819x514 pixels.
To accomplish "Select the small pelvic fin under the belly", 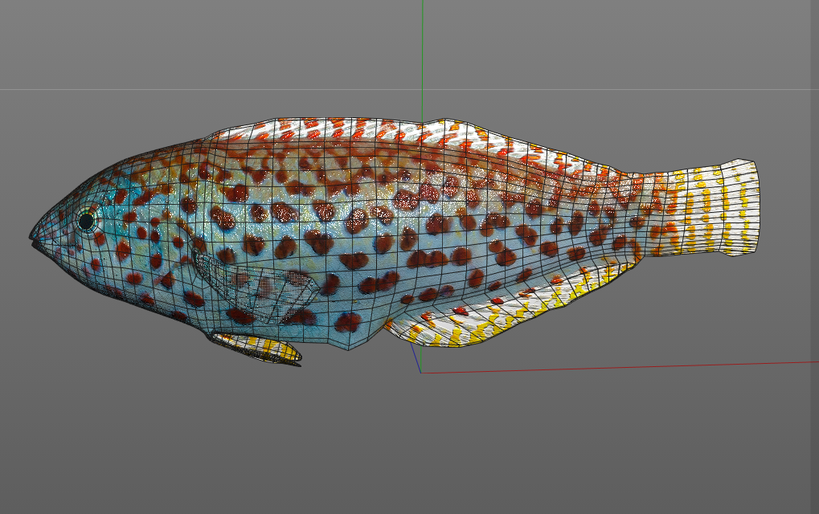I will pos(256,348).
